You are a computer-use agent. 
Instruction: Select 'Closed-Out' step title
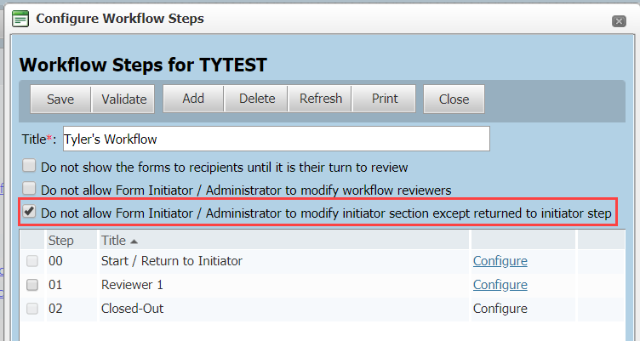point(132,309)
